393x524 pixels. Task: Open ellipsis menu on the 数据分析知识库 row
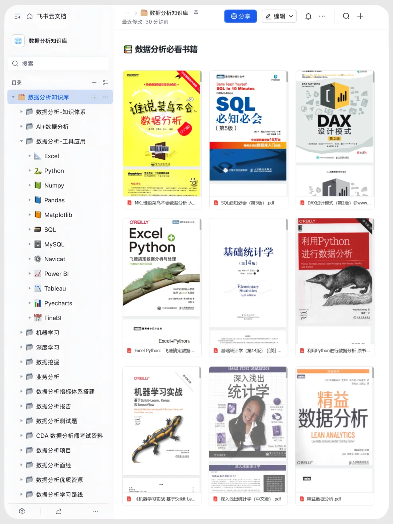(106, 97)
